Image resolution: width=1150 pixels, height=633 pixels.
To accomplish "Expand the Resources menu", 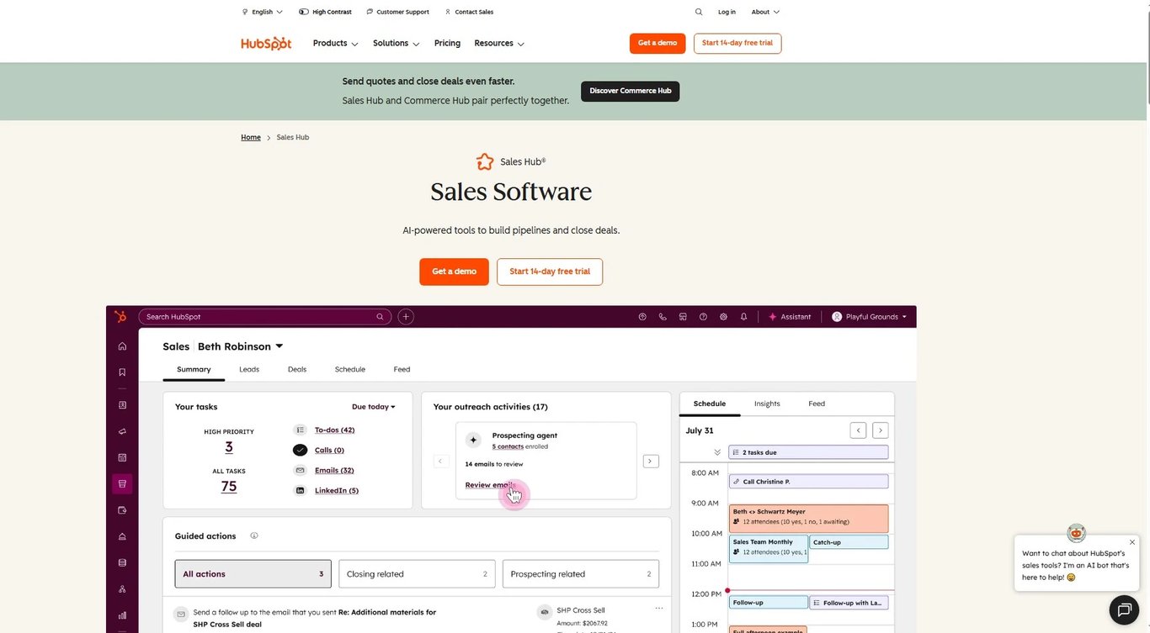I will pos(499,43).
